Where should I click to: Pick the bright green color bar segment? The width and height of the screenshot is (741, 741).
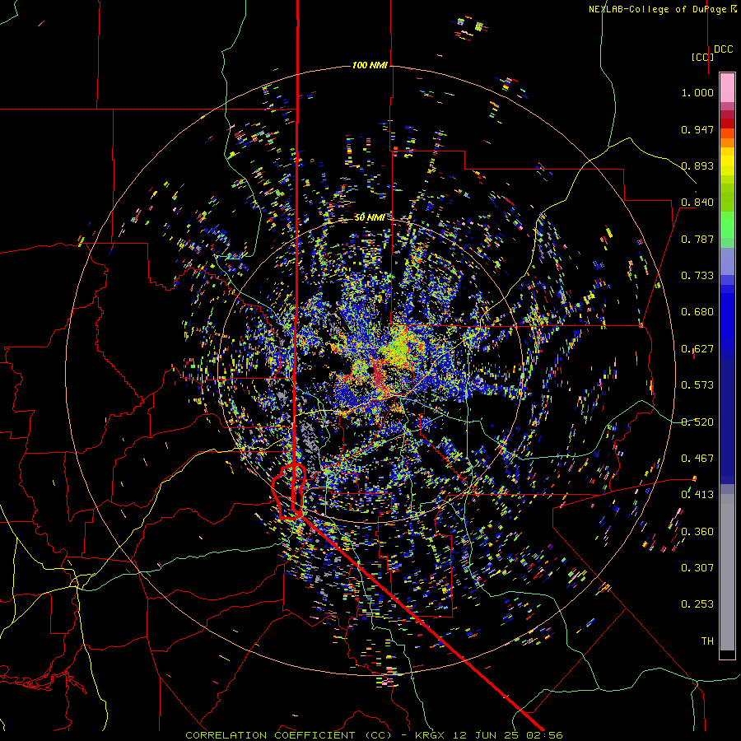point(727,225)
